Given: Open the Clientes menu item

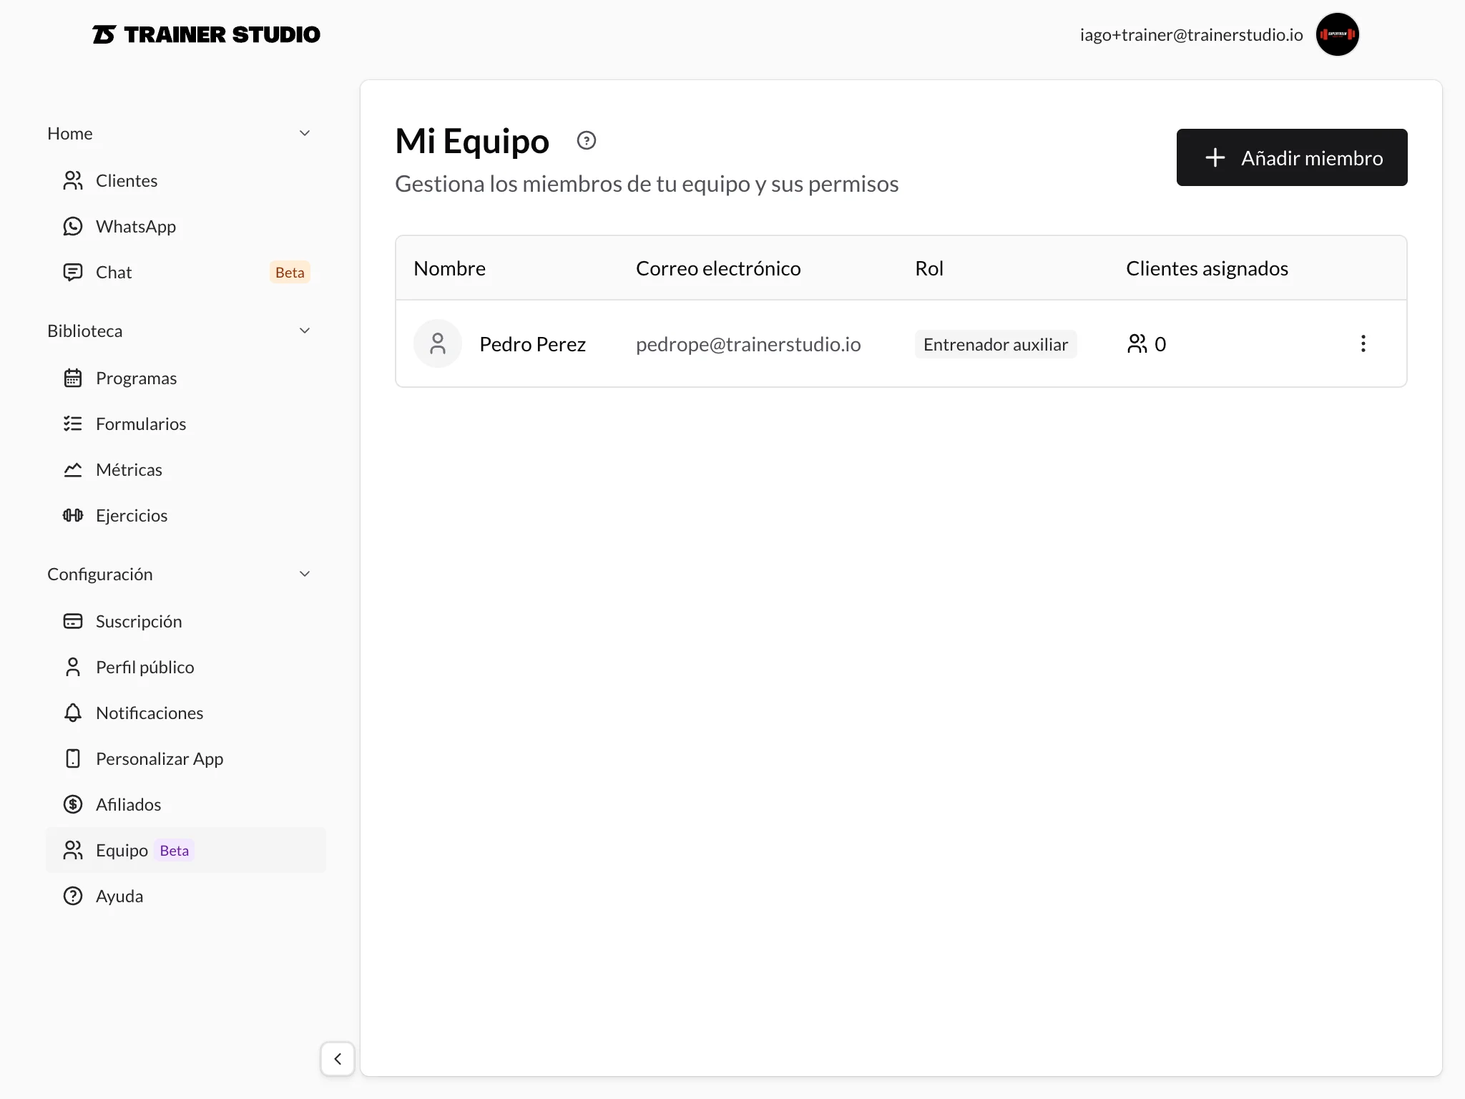Looking at the screenshot, I should pos(127,181).
